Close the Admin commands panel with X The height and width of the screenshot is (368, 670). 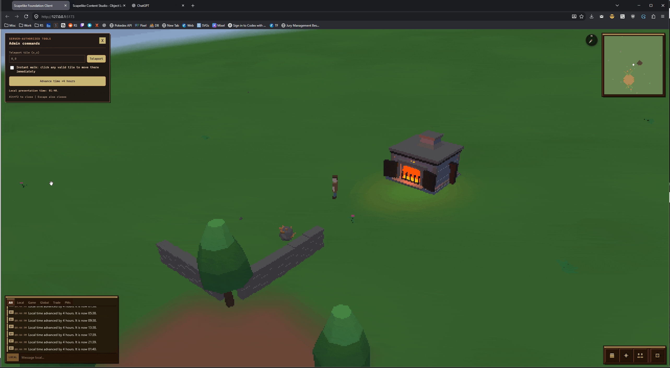pyautogui.click(x=102, y=41)
